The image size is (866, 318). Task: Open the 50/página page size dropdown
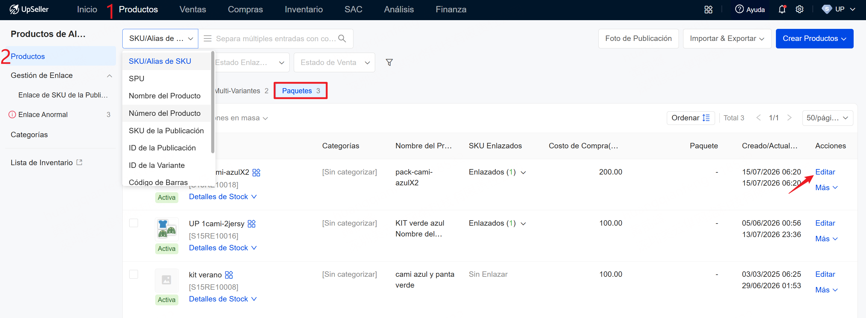(827, 118)
